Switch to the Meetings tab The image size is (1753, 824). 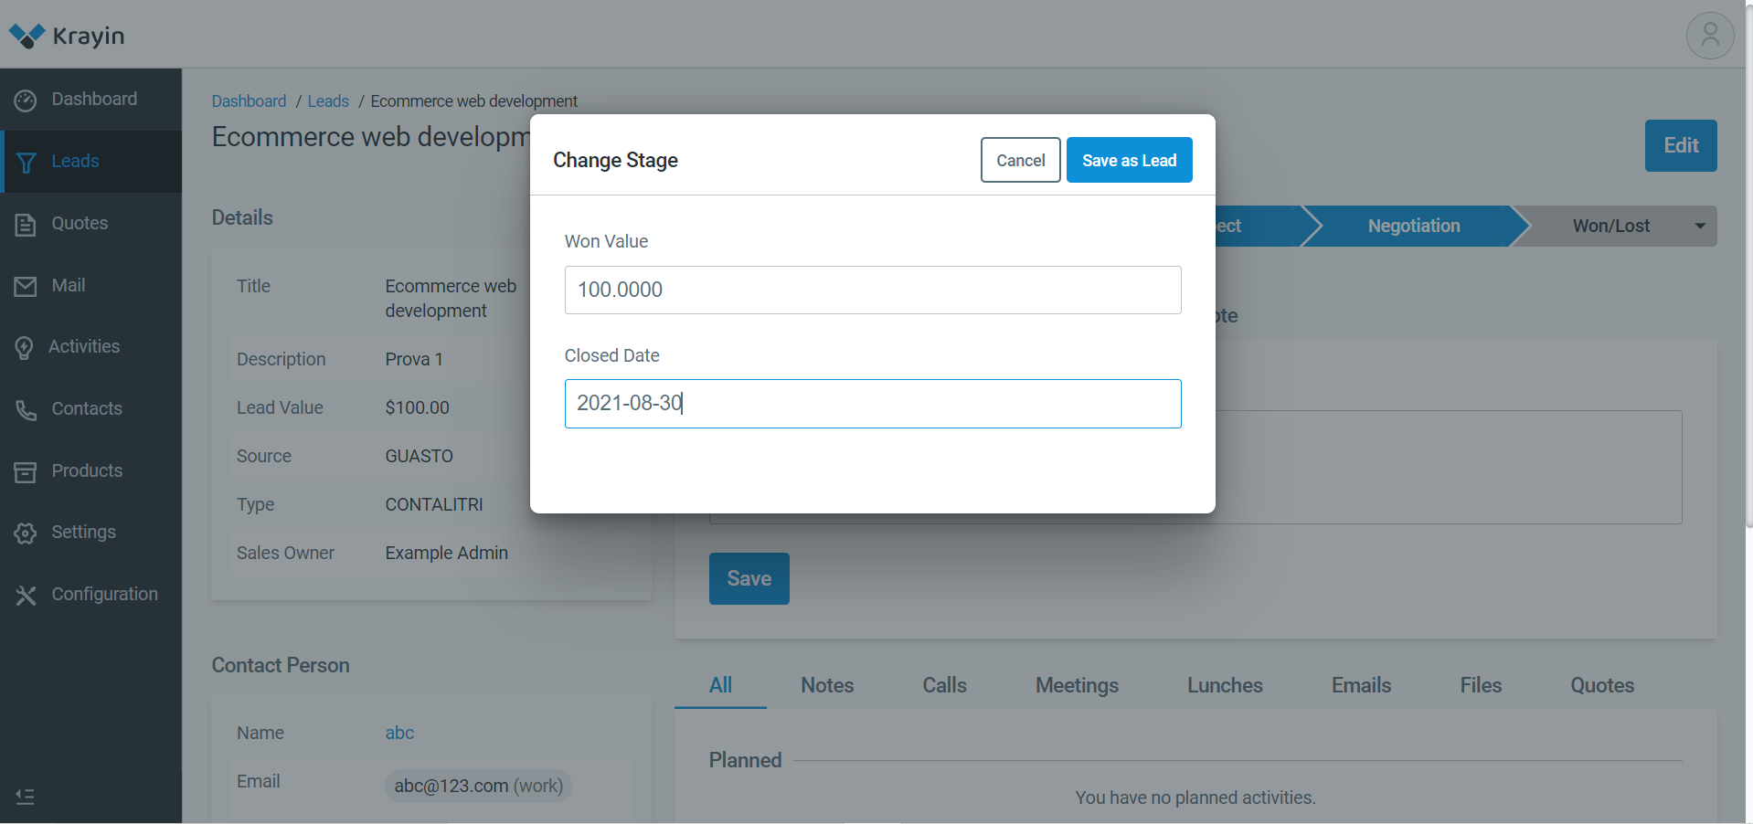tap(1076, 685)
